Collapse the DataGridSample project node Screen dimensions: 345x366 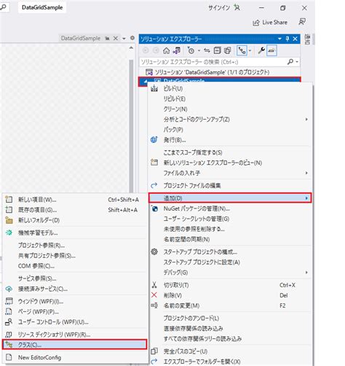[146, 82]
